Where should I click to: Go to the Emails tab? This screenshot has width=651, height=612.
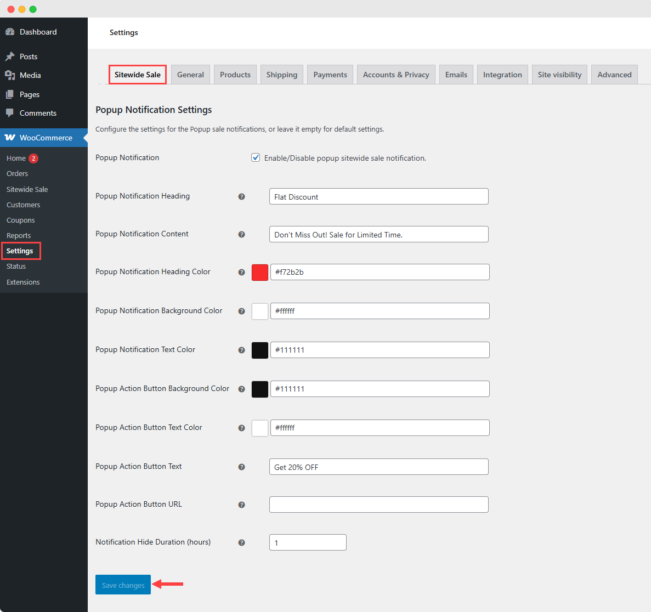(456, 75)
